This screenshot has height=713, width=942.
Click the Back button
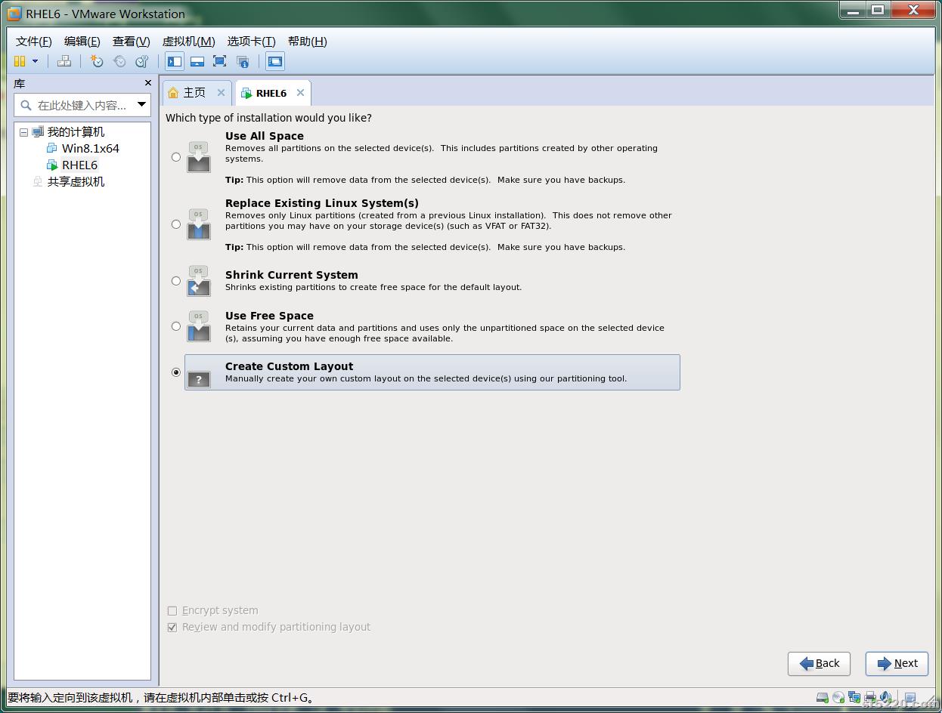tap(820, 663)
